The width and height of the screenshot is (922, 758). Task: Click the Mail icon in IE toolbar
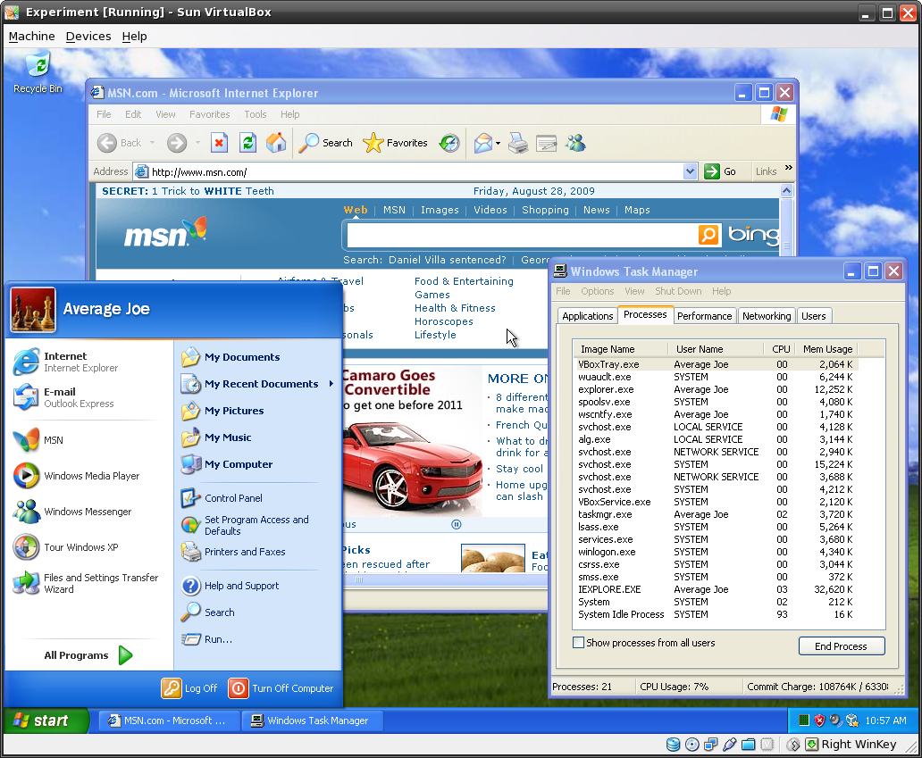[x=482, y=143]
